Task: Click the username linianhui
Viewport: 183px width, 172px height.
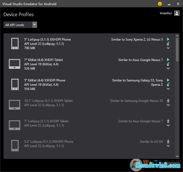Action: (x=166, y=13)
